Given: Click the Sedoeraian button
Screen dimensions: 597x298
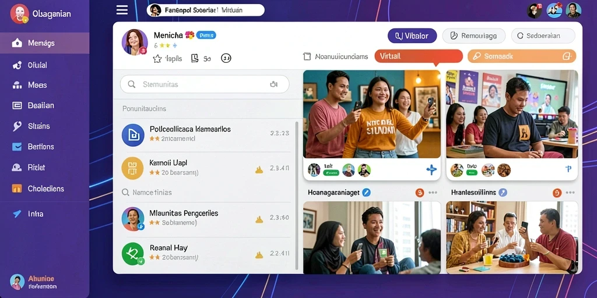Looking at the screenshot, I should [543, 36].
